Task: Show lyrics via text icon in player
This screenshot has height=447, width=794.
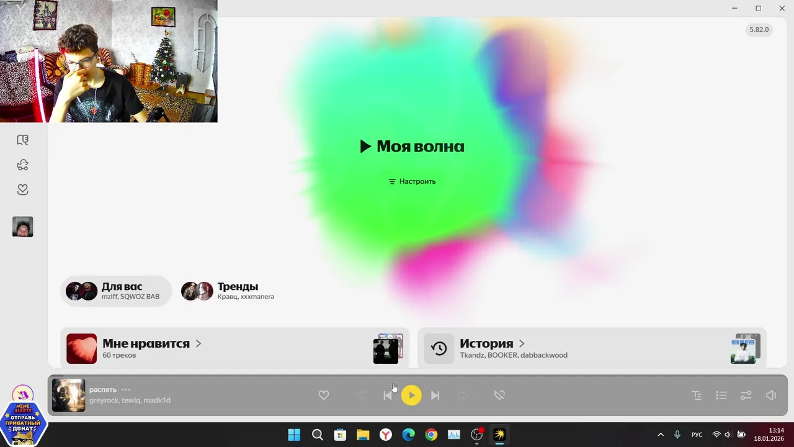Action: (x=697, y=395)
